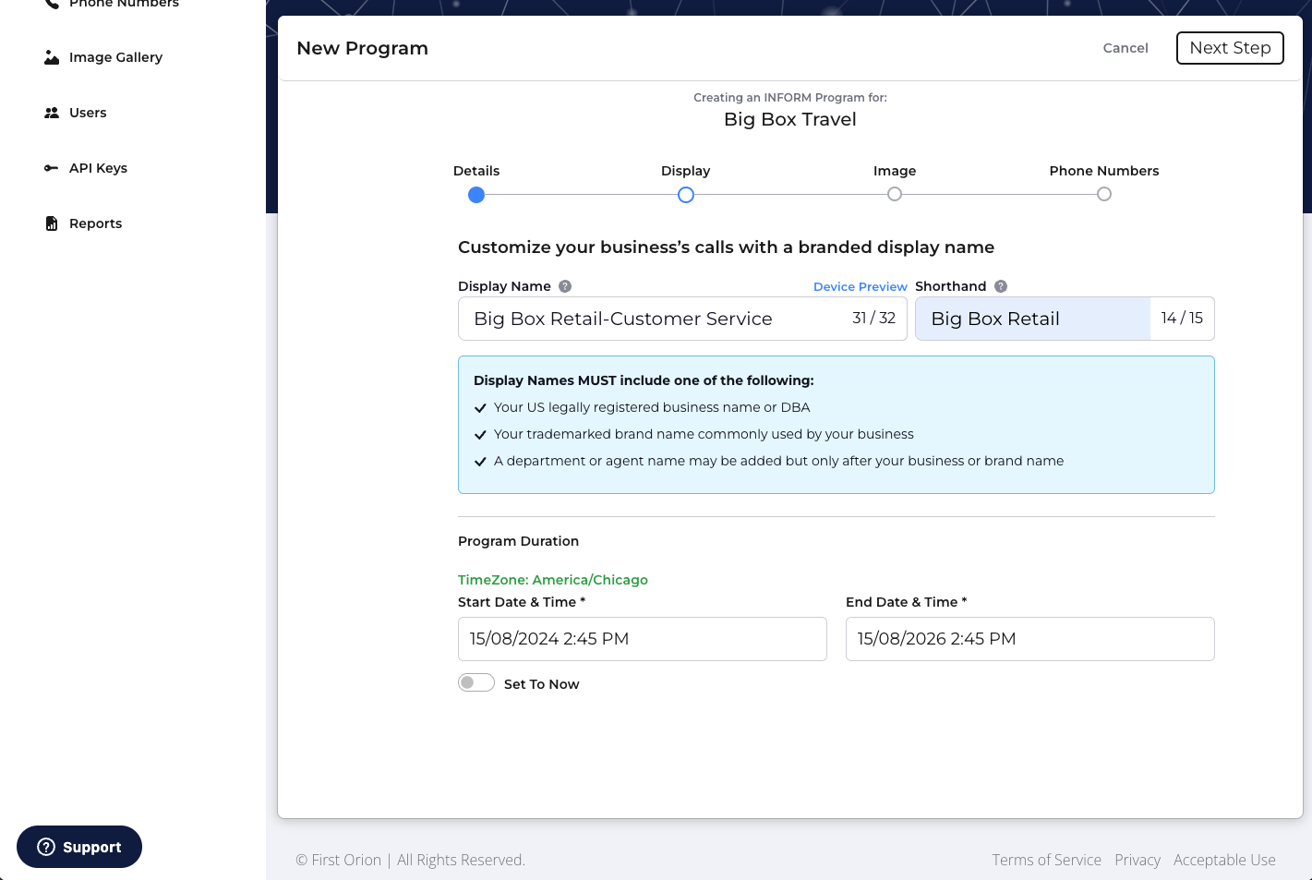Image resolution: width=1312 pixels, height=880 pixels.
Task: Click the Phone Numbers handset icon in sidebar
Action: click(x=52, y=4)
